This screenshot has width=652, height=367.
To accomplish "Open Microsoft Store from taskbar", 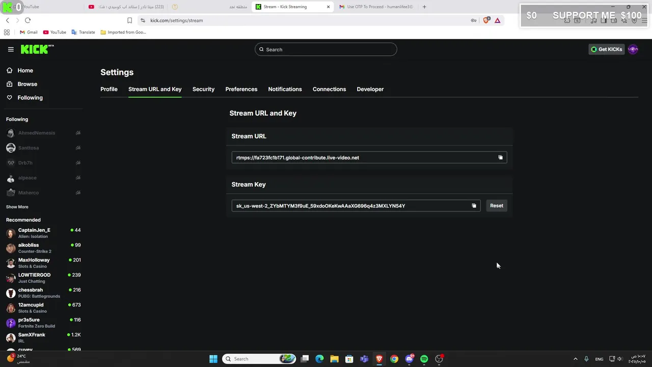I will (x=349, y=359).
